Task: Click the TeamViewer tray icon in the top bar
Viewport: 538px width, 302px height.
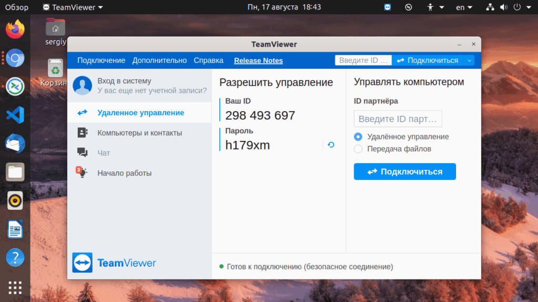Action: (x=387, y=7)
